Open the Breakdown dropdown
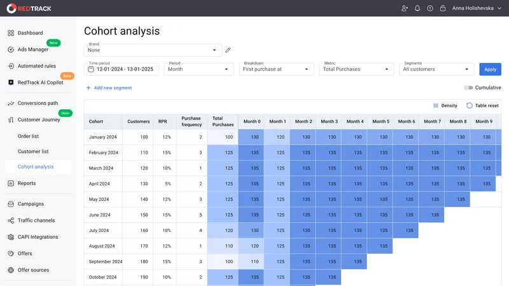Screen dimensions: 509x286 coord(276,69)
